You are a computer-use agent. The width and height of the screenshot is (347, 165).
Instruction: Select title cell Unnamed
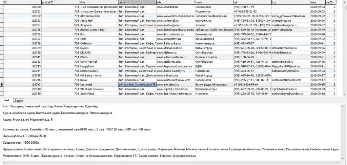pos(99,84)
